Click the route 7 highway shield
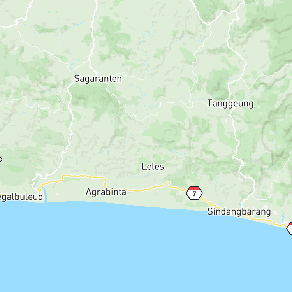Screen dimensions: 292x292 pos(194,193)
